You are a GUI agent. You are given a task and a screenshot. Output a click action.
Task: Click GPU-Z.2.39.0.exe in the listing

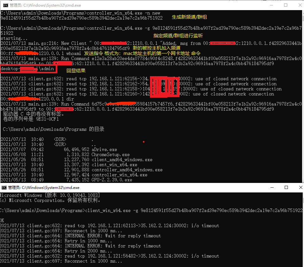point(112,180)
